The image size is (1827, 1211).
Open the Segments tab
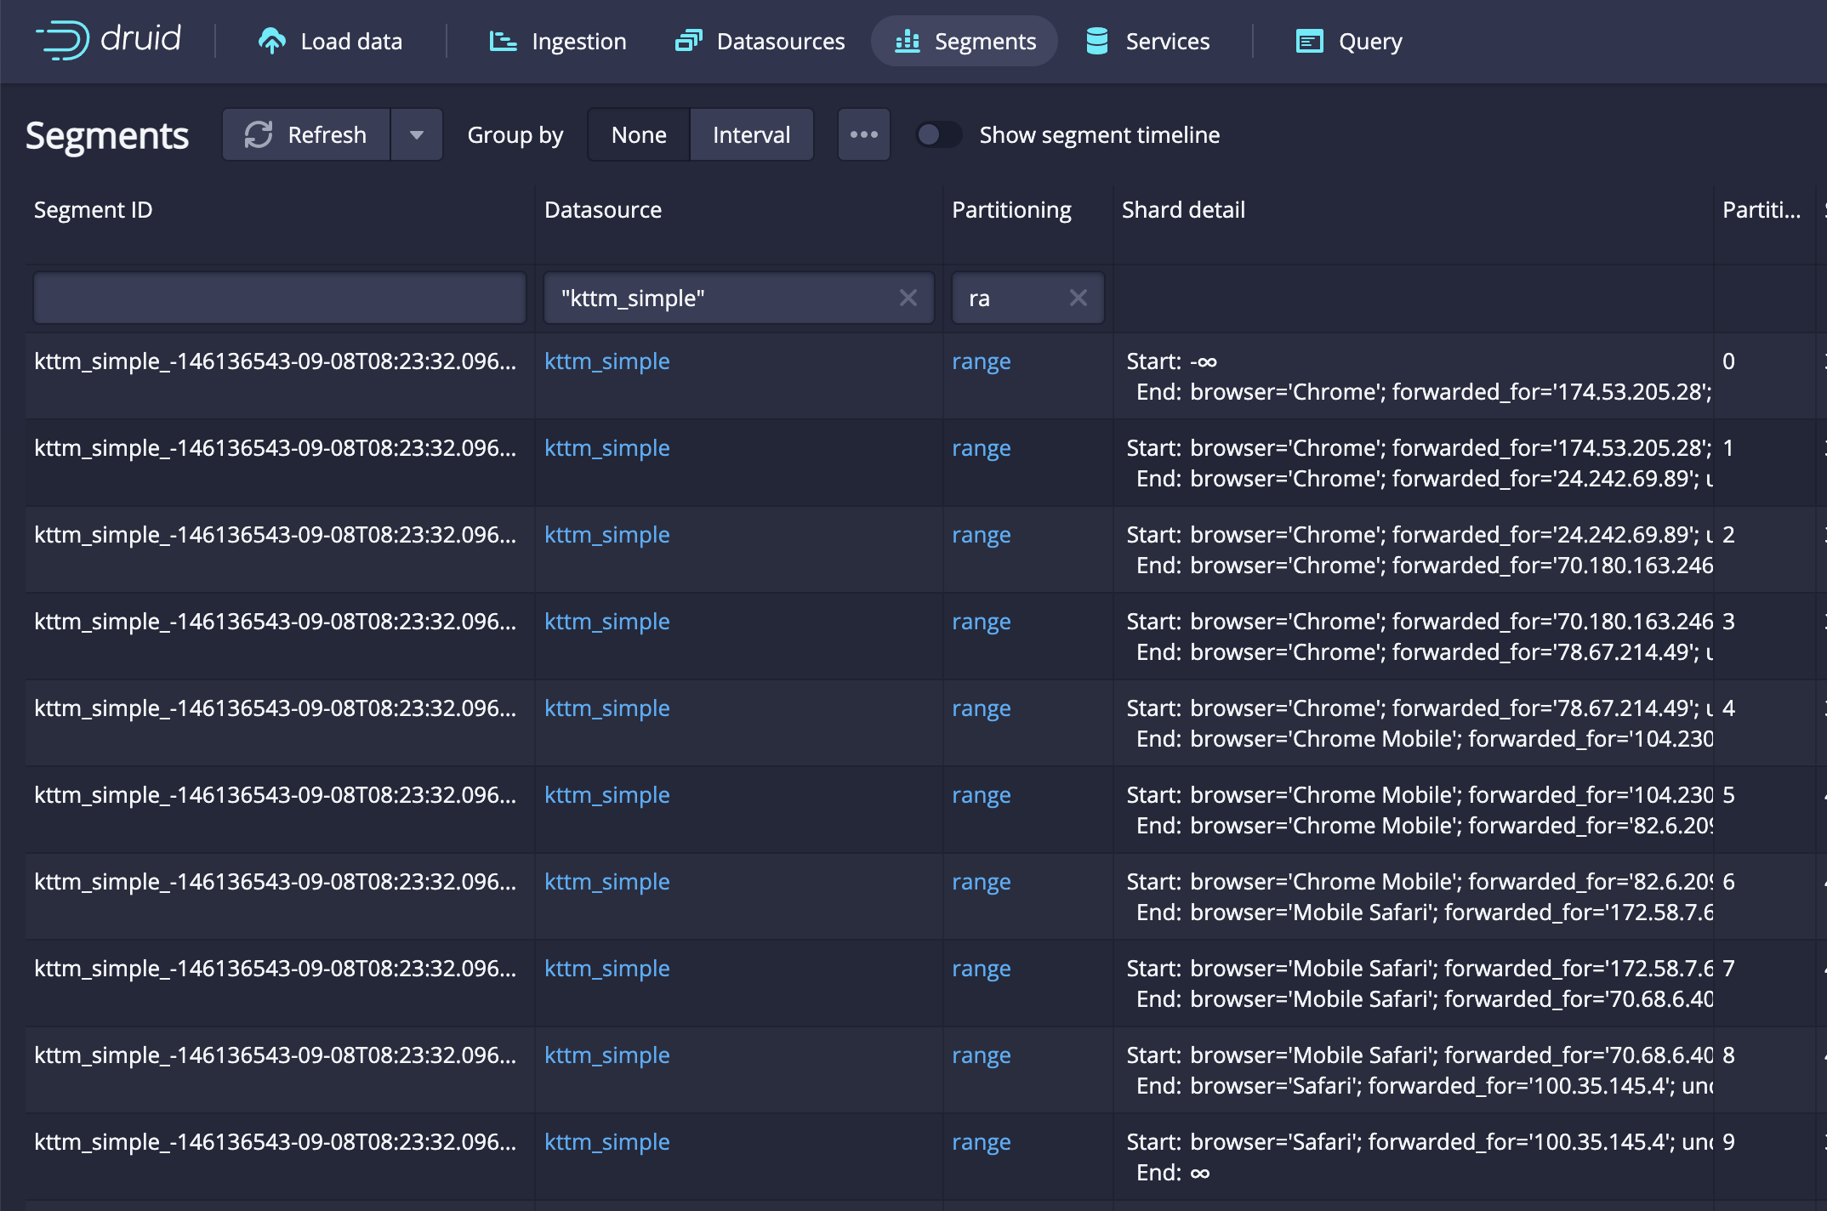tap(965, 41)
